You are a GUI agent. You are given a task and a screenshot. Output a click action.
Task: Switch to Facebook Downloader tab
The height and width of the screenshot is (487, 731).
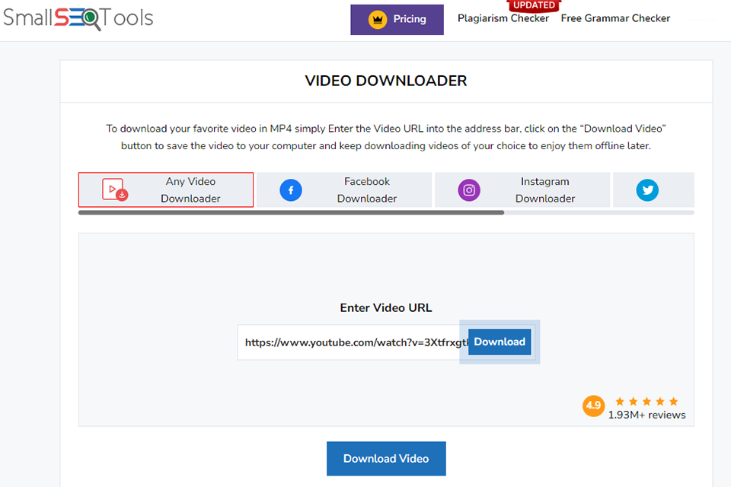[344, 189]
